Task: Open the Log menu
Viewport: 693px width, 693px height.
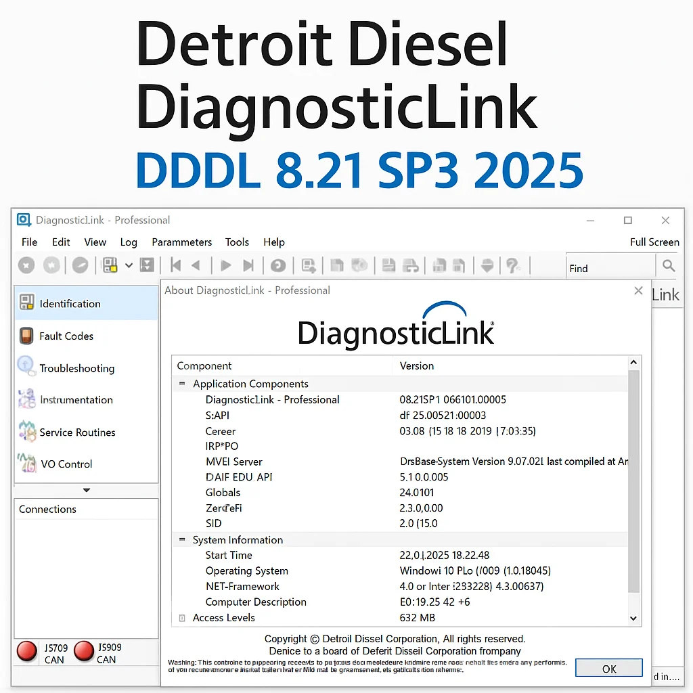Action: pyautogui.click(x=129, y=242)
